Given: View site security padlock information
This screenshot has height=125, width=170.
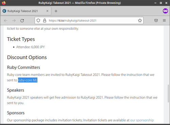Looking at the screenshot, I should coord(45,20).
